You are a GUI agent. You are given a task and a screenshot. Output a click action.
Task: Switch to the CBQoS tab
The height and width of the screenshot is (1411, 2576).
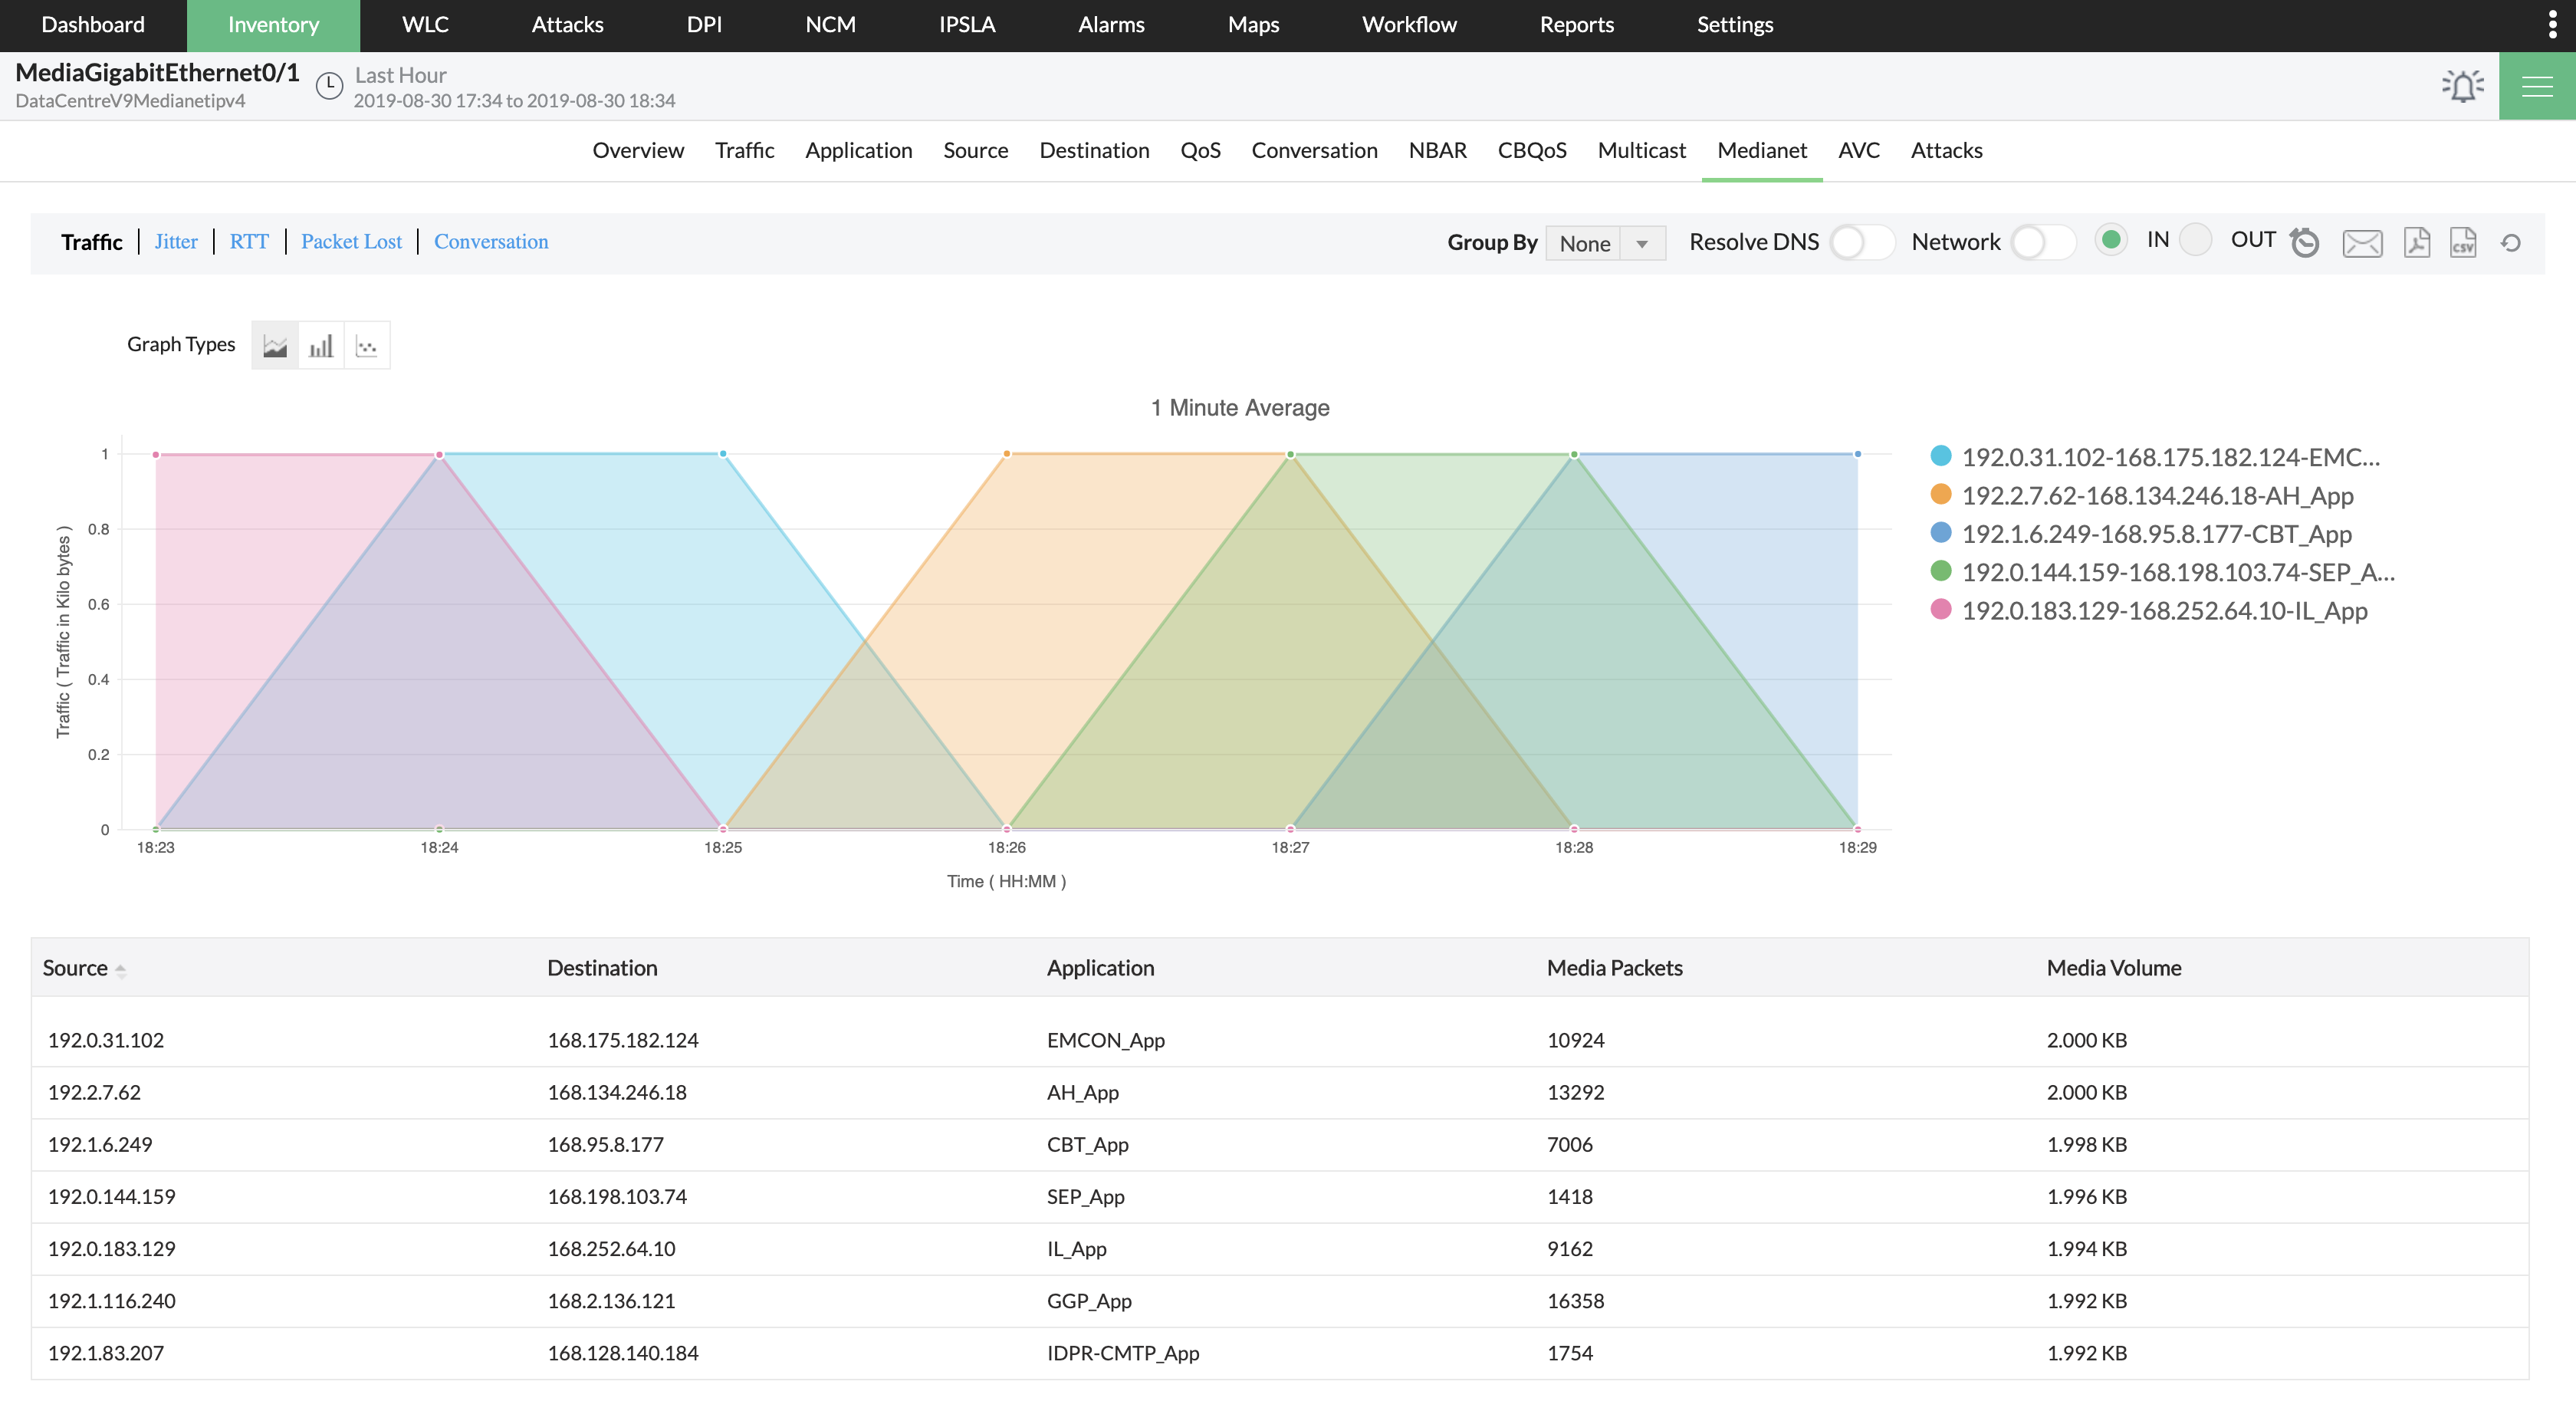(x=1531, y=150)
